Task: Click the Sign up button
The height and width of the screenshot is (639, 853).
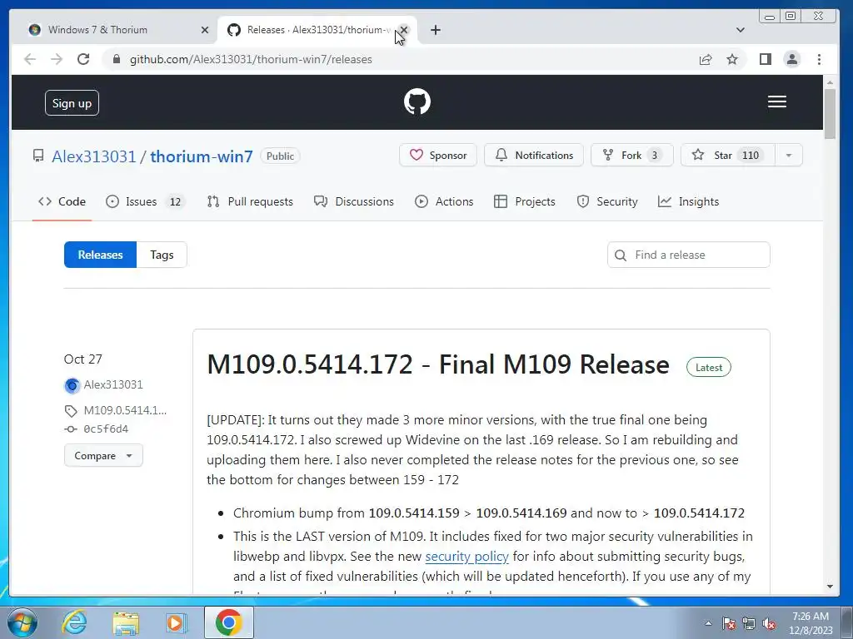Action: (72, 103)
